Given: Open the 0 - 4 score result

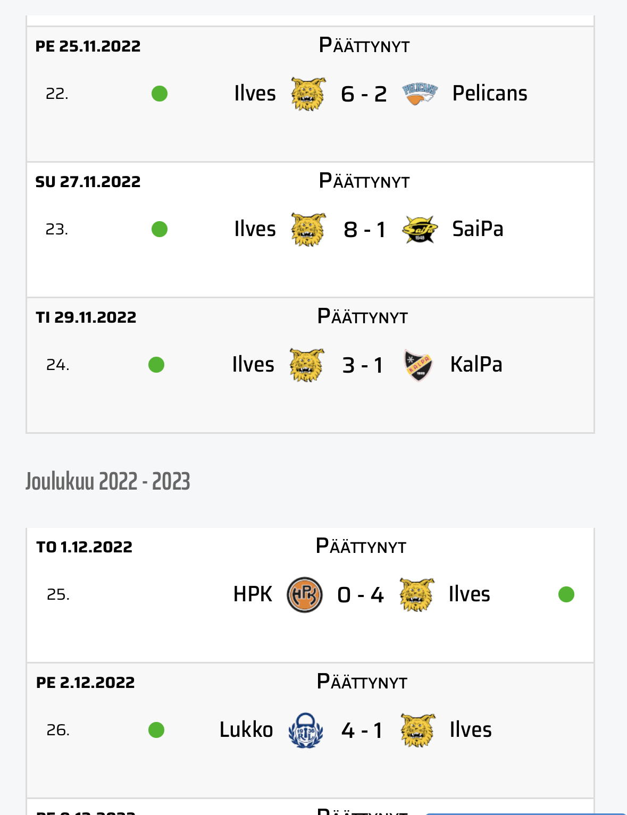Looking at the screenshot, I should [361, 595].
